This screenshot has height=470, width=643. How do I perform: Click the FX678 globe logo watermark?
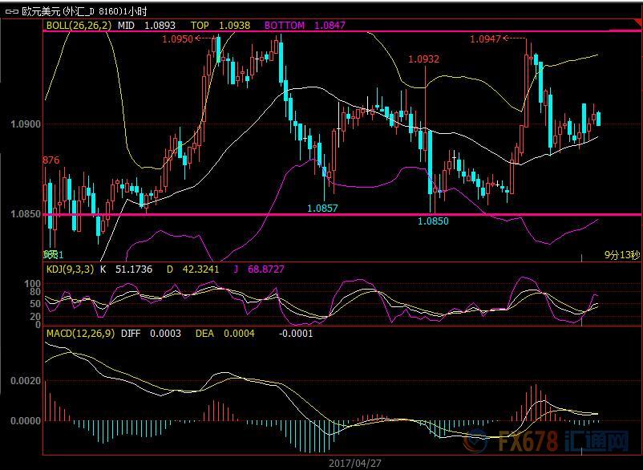point(475,441)
